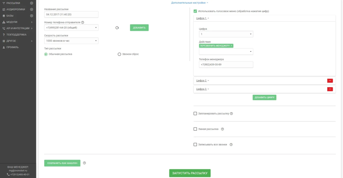Open help icon next to Номер телефона отправителя
Viewport: 343px width, 178px height.
83,22
